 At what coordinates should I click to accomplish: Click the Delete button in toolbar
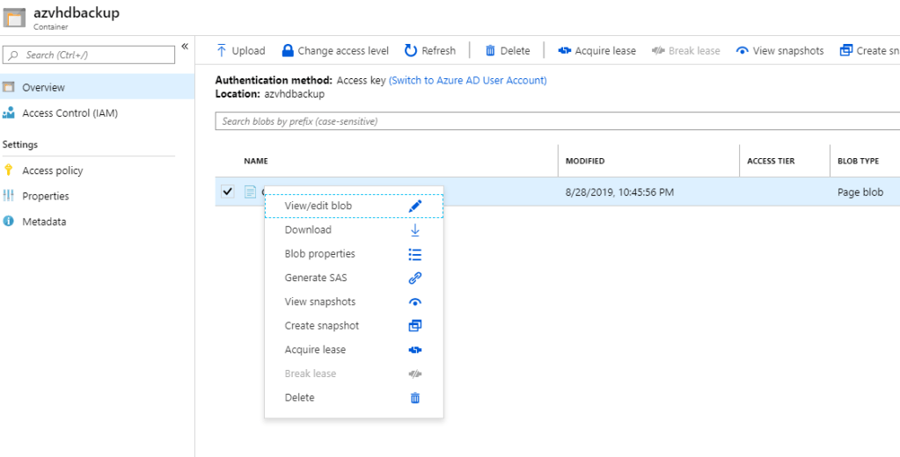(x=507, y=51)
